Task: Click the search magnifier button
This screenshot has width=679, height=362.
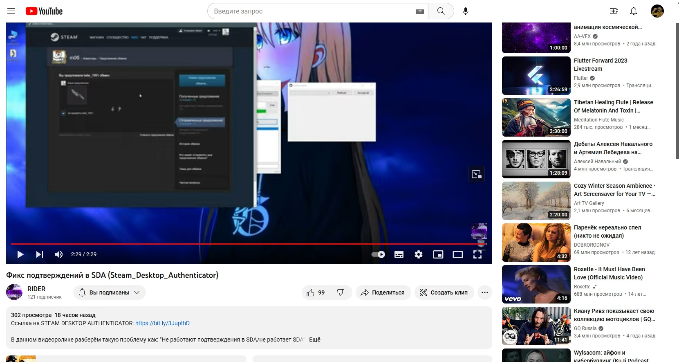Action: (441, 11)
